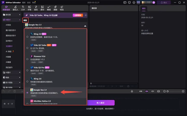Select the Vidu Q3 Turbo radio button

(27, 48)
